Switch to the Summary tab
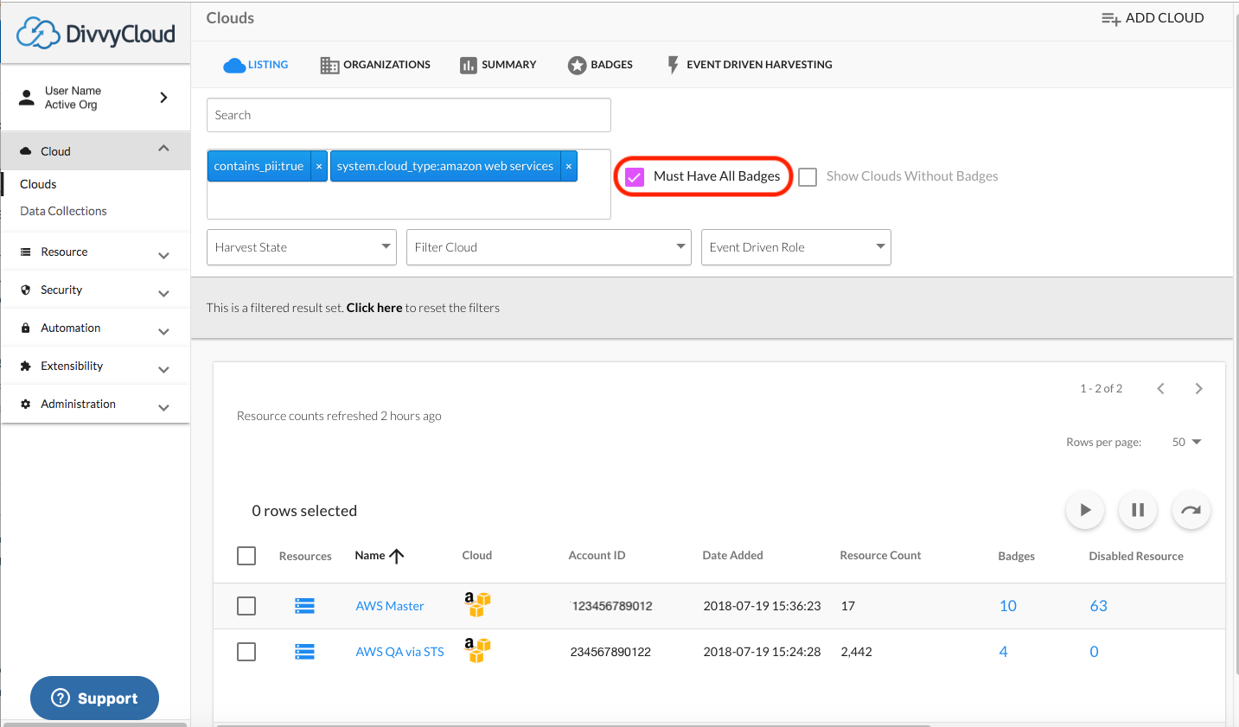Viewport: 1239px width, 727px height. point(498,65)
